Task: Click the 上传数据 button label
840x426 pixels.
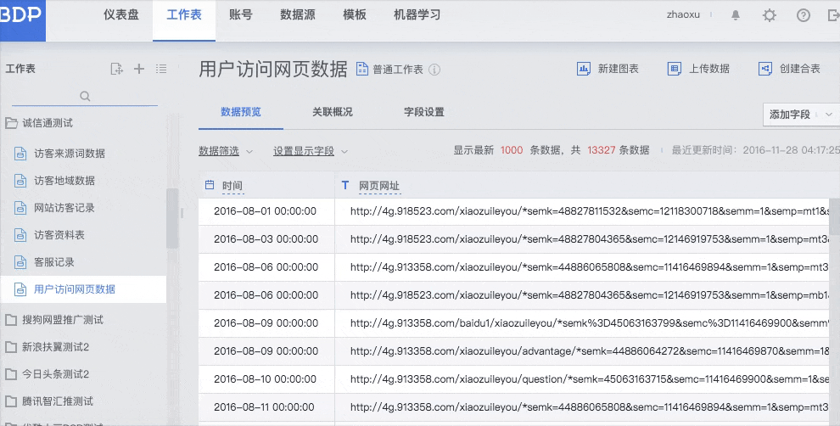Action: tap(709, 69)
